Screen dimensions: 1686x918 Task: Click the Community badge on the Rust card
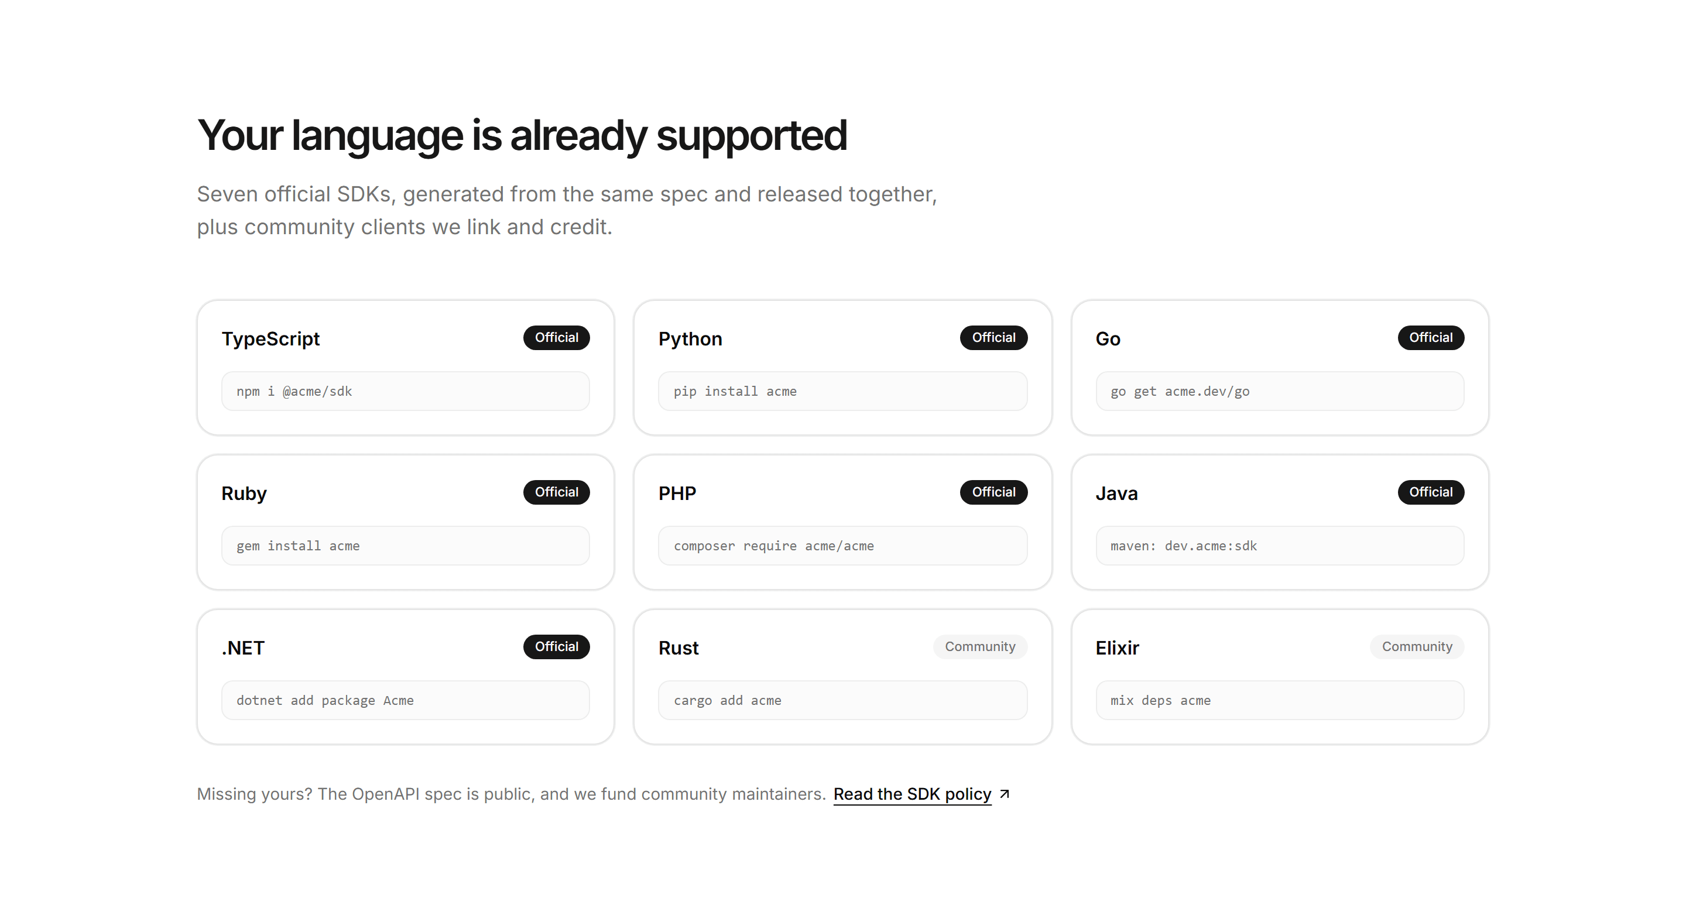980,646
